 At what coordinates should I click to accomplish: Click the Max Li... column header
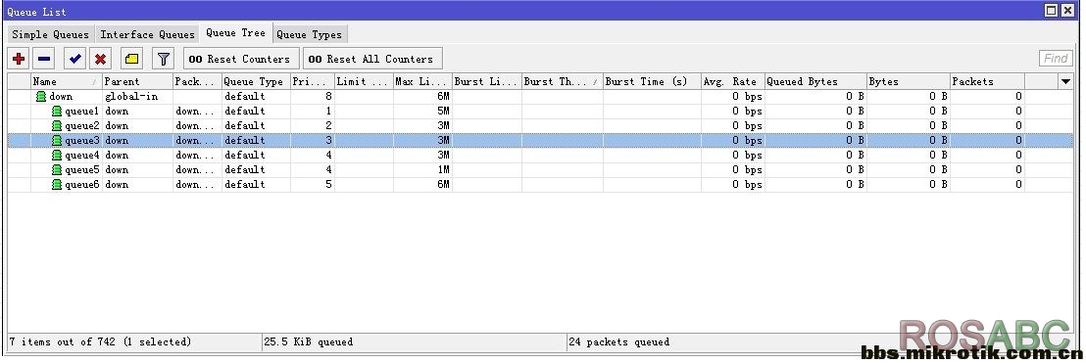[422, 81]
